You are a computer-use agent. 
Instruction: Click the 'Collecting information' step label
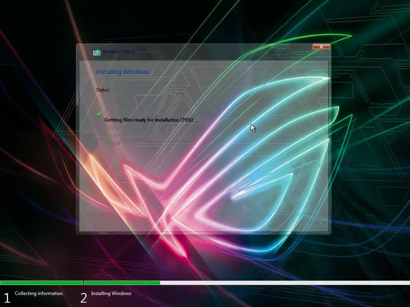39,293
